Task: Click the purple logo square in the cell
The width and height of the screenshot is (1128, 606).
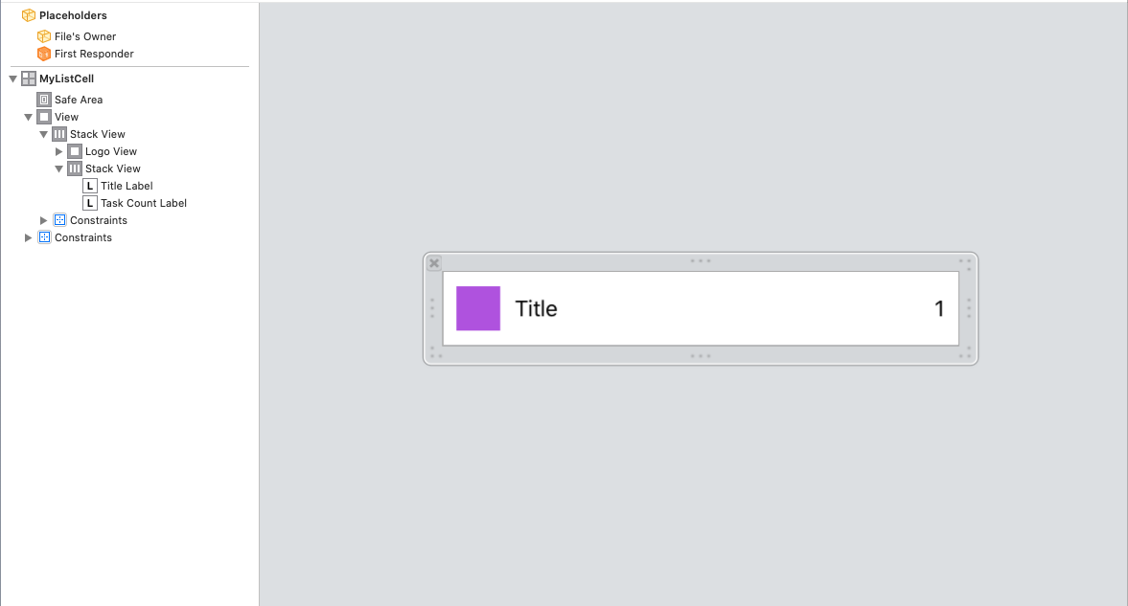Action: point(478,308)
